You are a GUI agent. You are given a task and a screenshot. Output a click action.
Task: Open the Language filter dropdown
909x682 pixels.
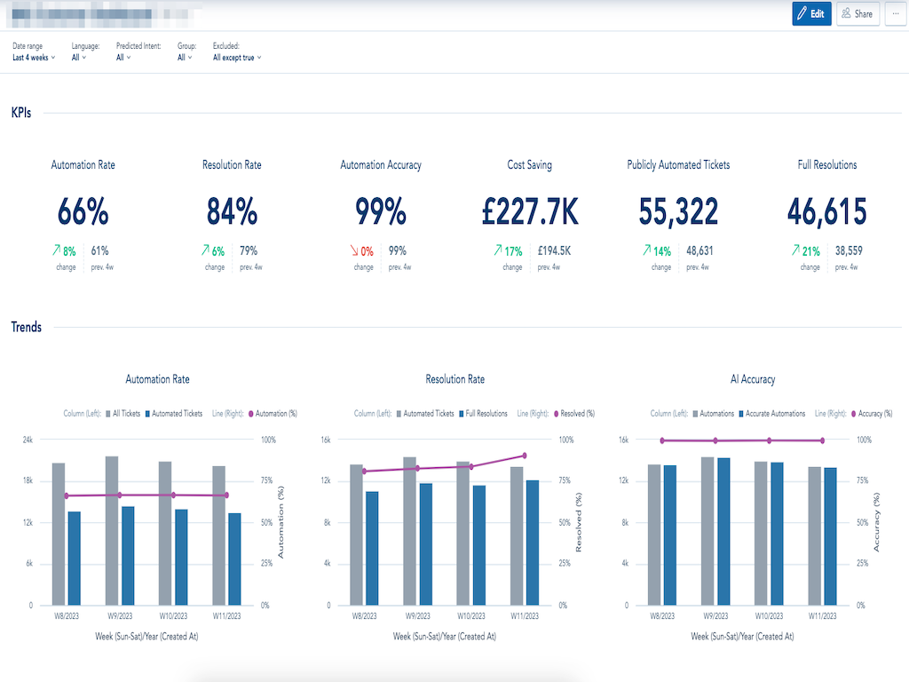tap(79, 58)
